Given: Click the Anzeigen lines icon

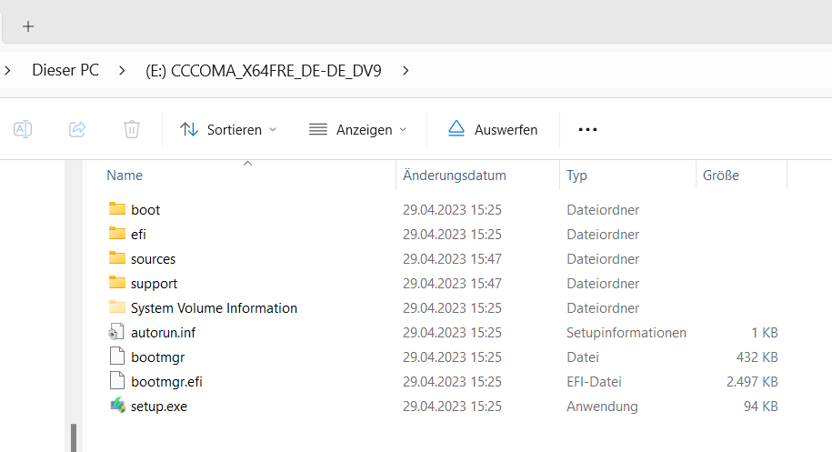Looking at the screenshot, I should [318, 129].
